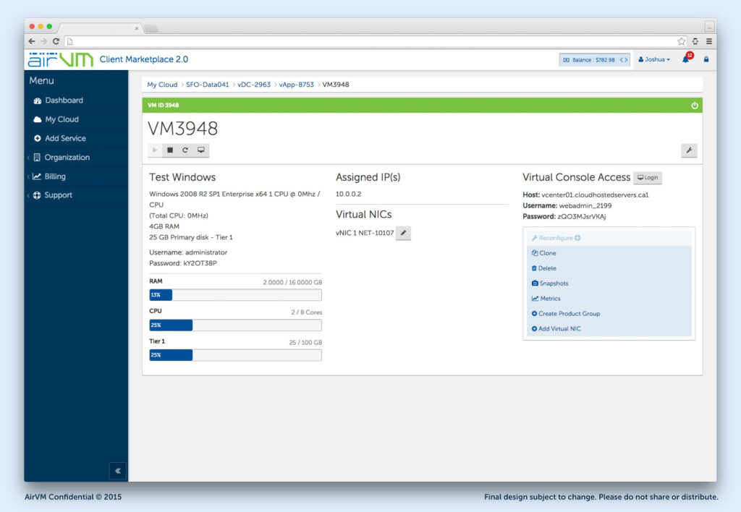Screen dimensions: 741x512
Task: Click the lock icon in header
Action: [x=706, y=59]
